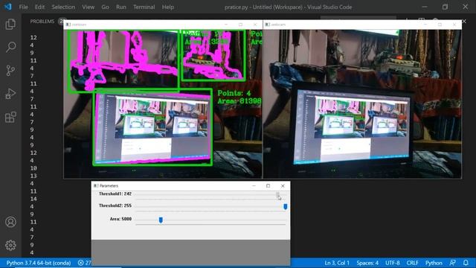Click the VS Code logo icon
This screenshot has height=268, width=476.
(x=8, y=7)
